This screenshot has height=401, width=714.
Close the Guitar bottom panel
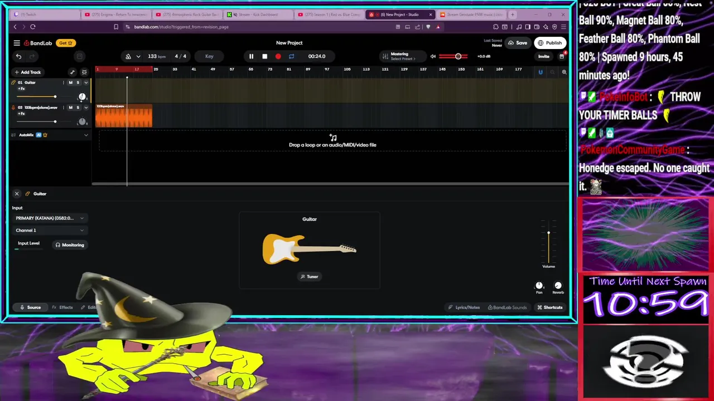coord(17,194)
